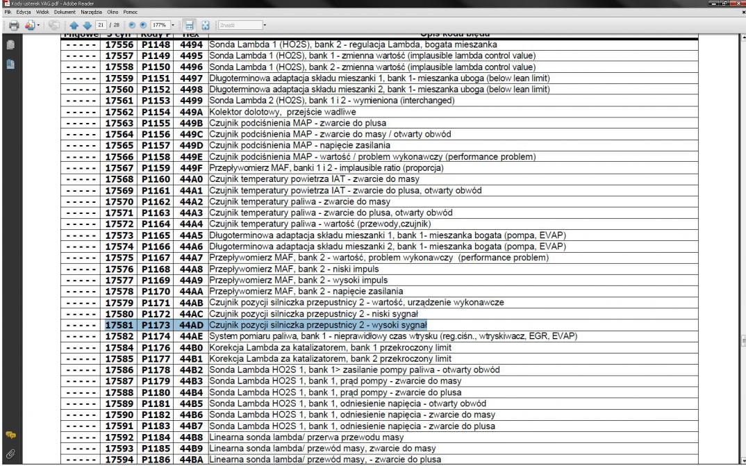Image resolution: width=746 pixels, height=466 pixels.
Task: Go to next page with down arrow
Action: 87,25
